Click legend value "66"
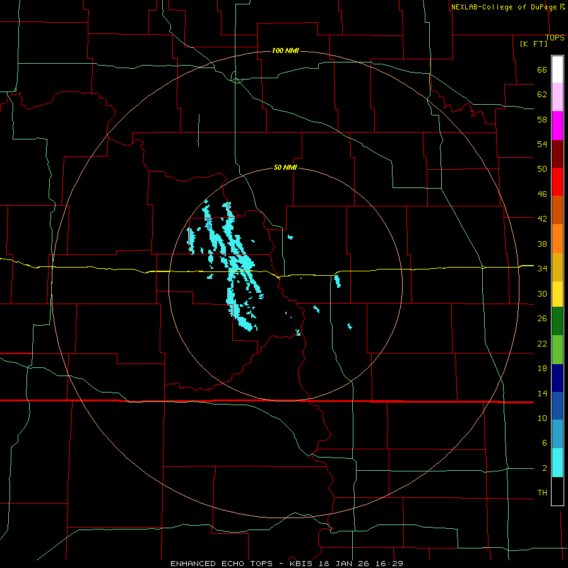This screenshot has height=568, width=568. point(542,69)
